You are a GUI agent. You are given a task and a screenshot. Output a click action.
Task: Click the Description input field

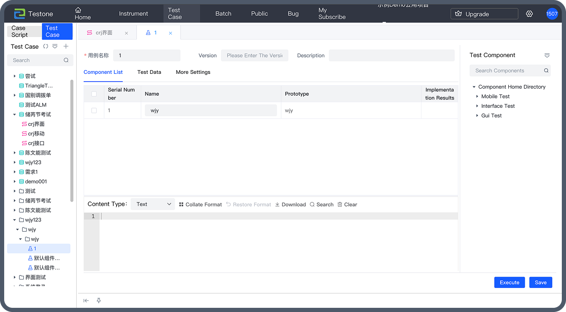click(391, 56)
